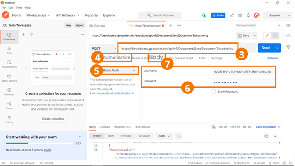This screenshot has height=166, width=295.
Task: Search within the response body
Action: point(275,136)
